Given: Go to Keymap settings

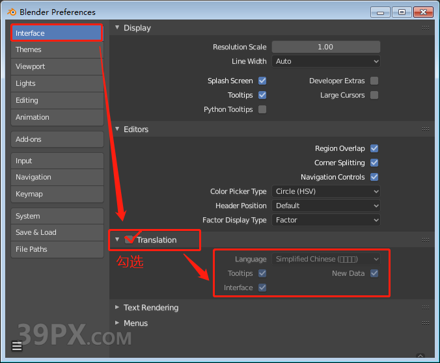Looking at the screenshot, I should click(x=57, y=194).
